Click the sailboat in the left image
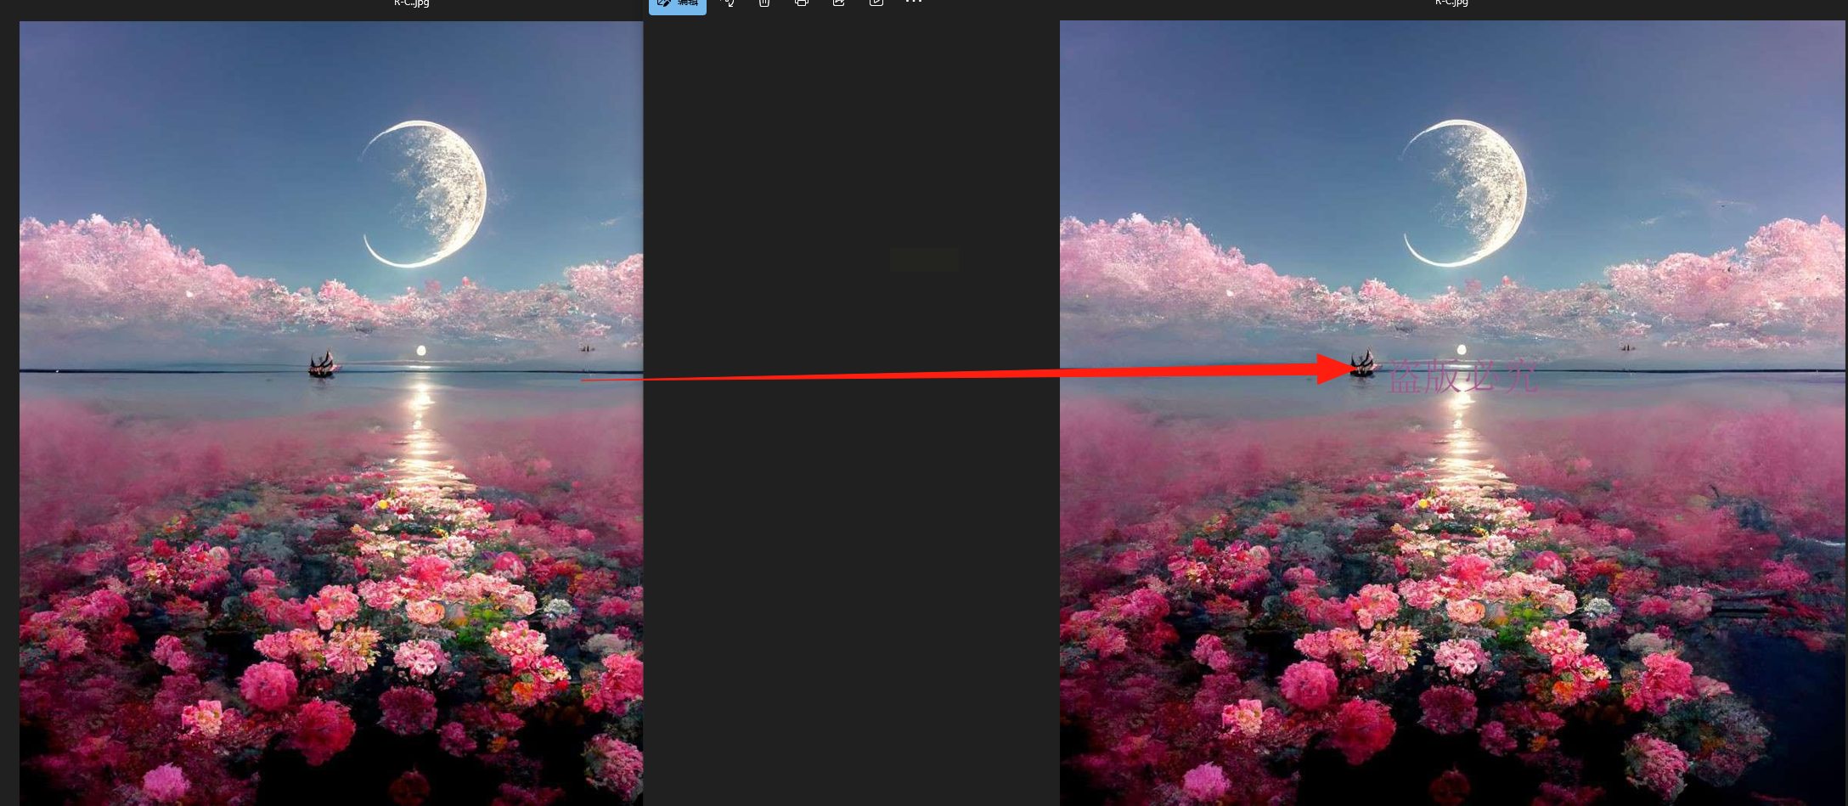The height and width of the screenshot is (806, 1848). point(323,364)
